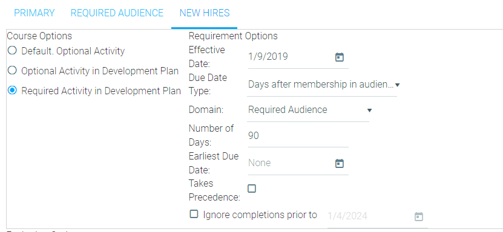Select Default. Optional Activity radio button
This screenshot has height=232, width=503.
pos(12,51)
